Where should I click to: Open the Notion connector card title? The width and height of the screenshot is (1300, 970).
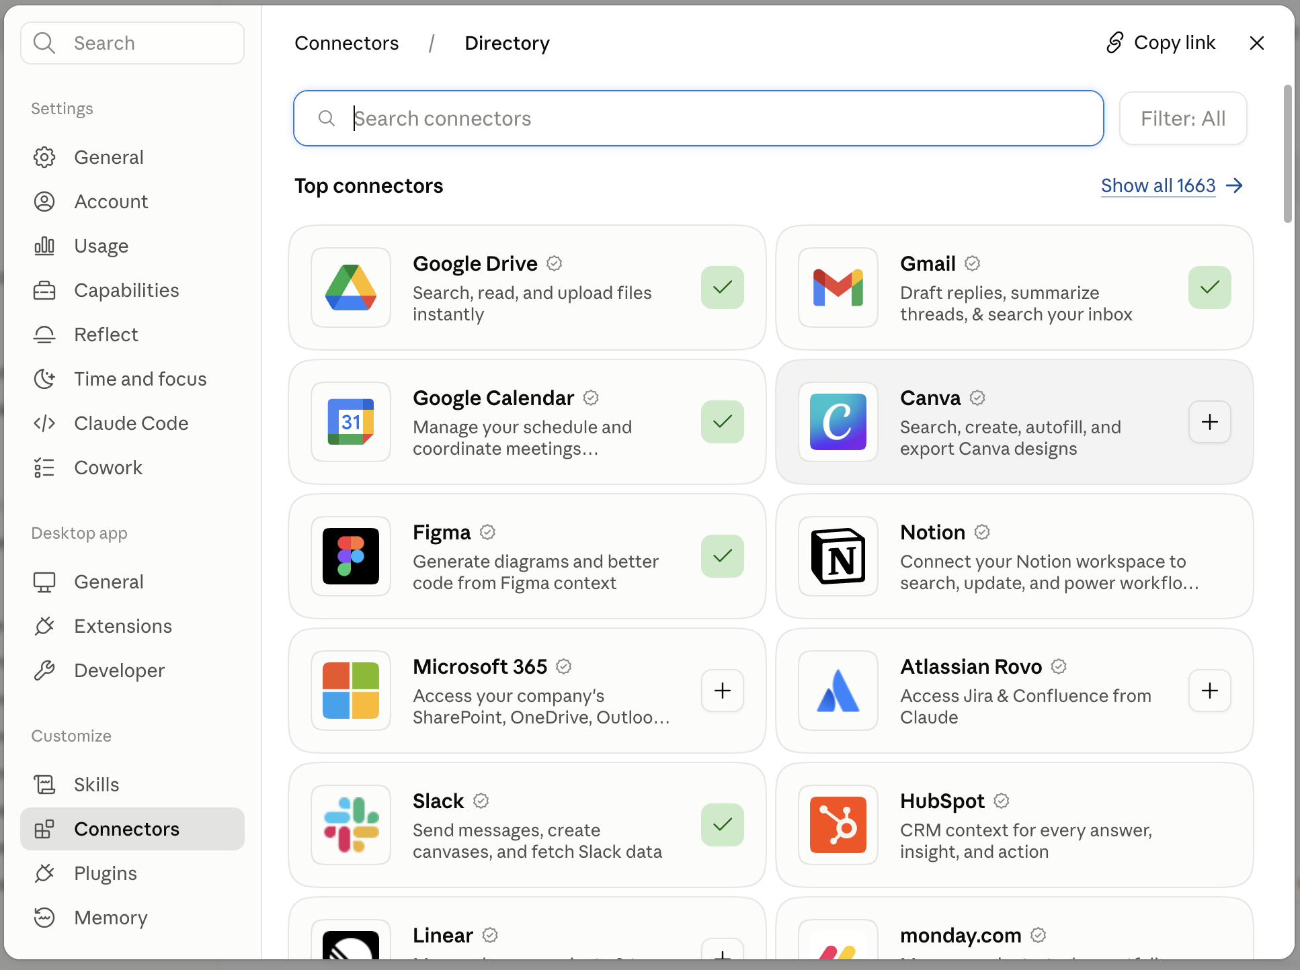(x=932, y=532)
